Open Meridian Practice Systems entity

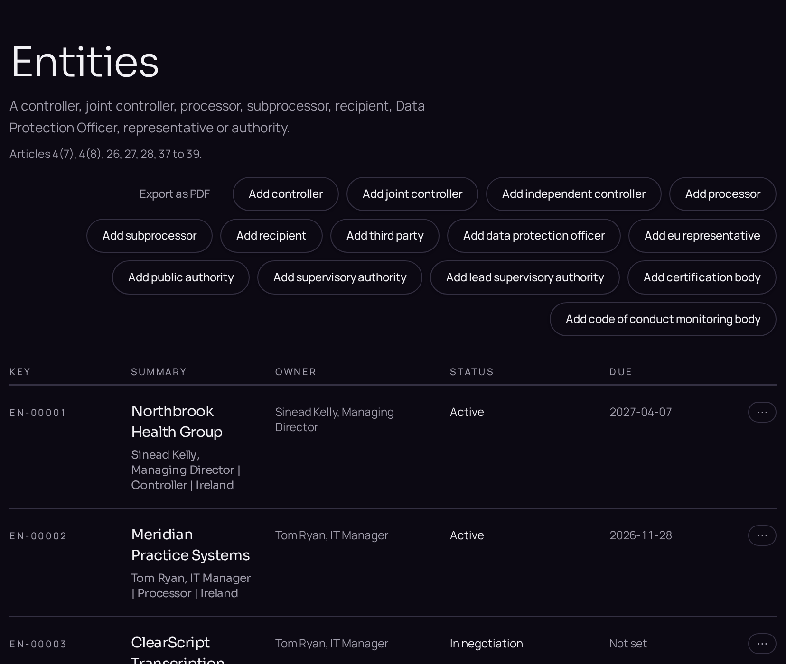coord(190,544)
